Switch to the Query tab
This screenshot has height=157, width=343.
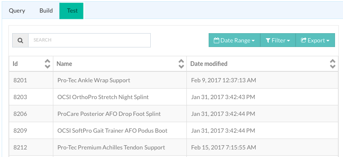[17, 11]
